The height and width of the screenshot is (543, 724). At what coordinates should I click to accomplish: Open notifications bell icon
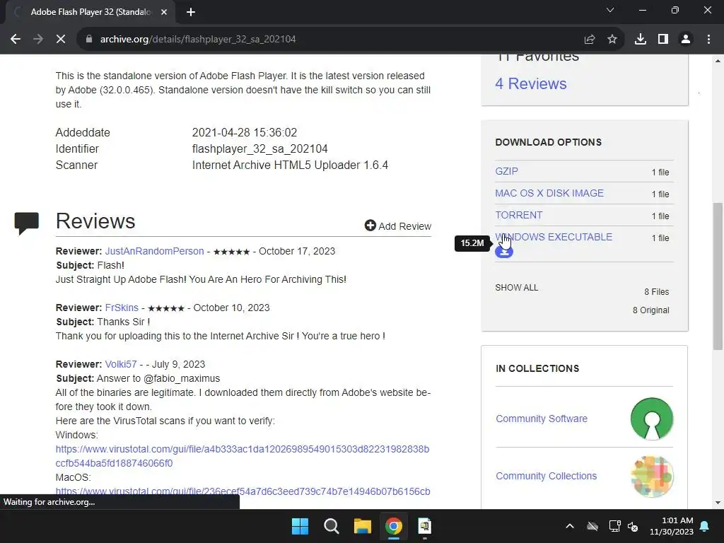(705, 526)
